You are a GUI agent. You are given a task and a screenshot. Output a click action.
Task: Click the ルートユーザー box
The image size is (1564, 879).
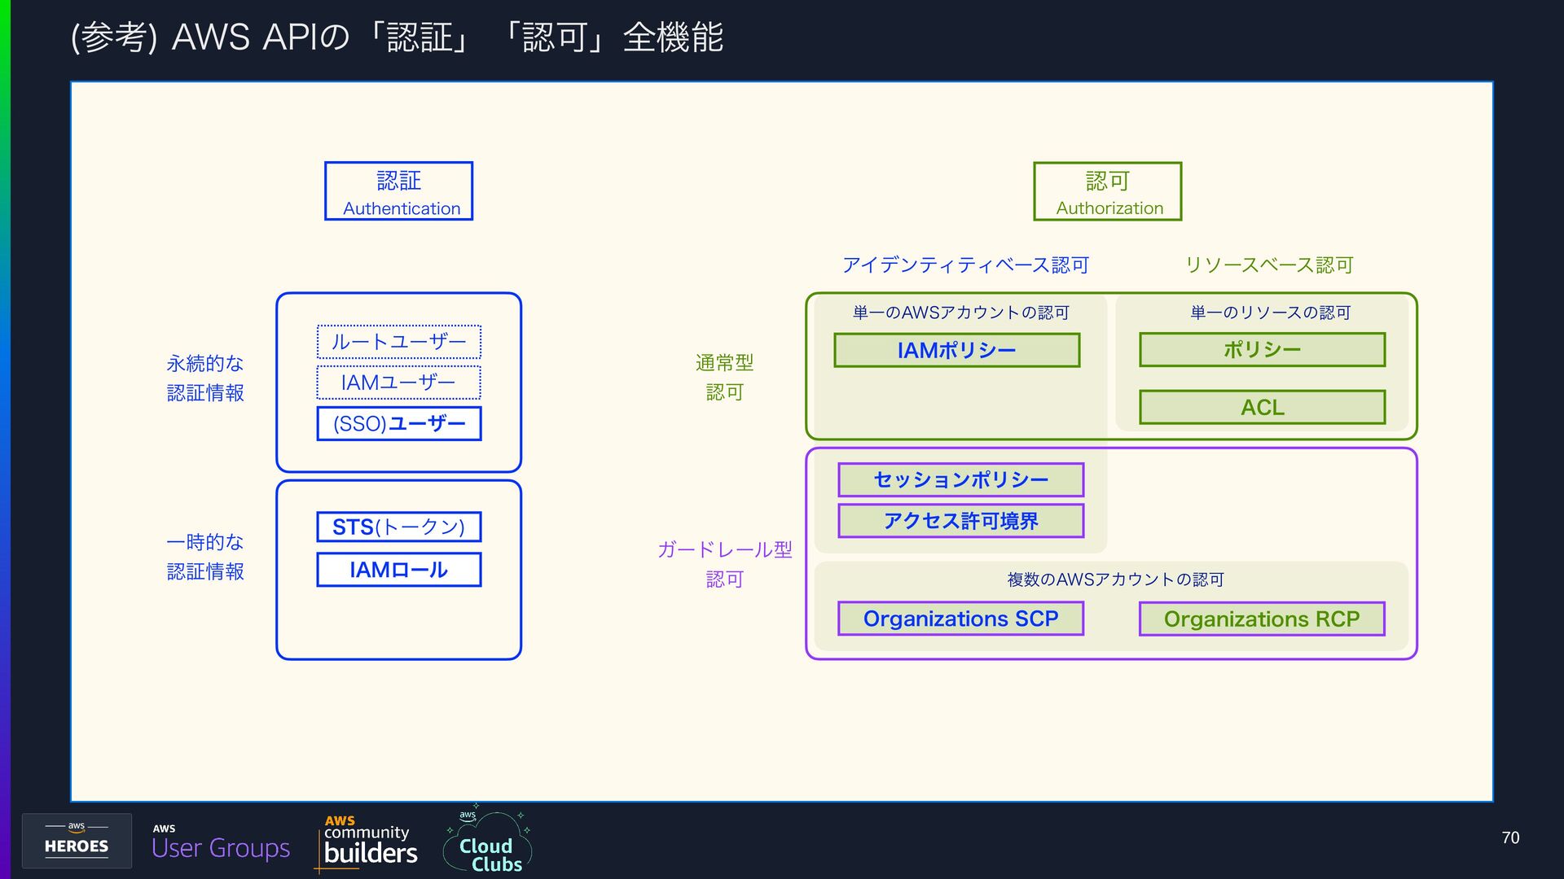click(398, 342)
